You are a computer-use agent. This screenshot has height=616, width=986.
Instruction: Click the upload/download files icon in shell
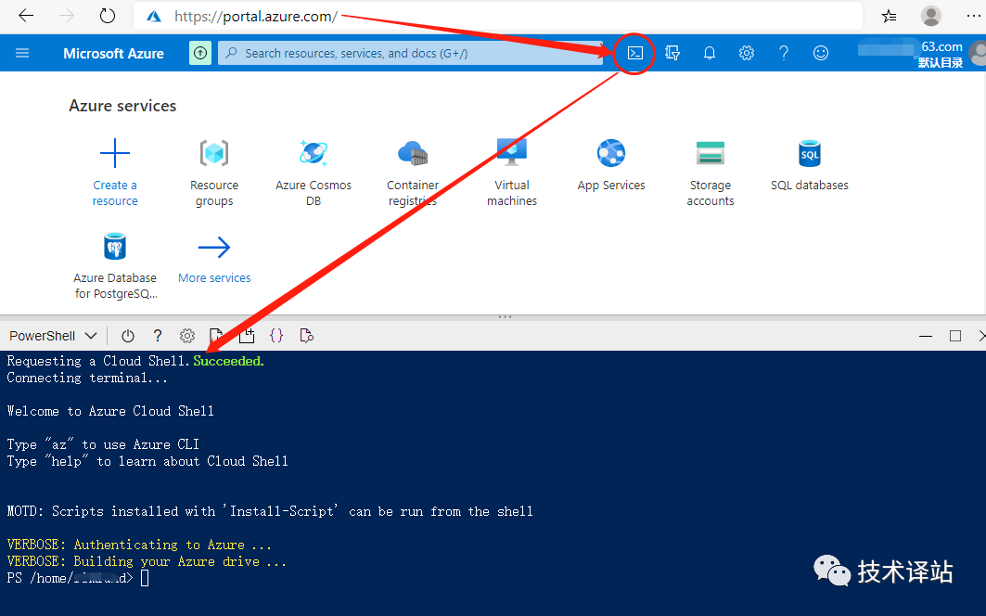point(216,336)
